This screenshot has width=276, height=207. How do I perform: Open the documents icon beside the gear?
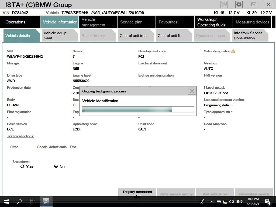point(224,4)
